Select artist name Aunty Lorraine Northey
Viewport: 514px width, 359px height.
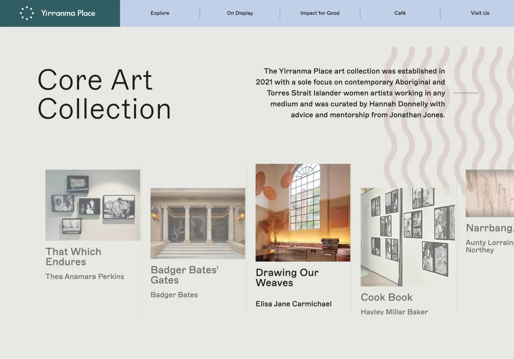point(490,246)
